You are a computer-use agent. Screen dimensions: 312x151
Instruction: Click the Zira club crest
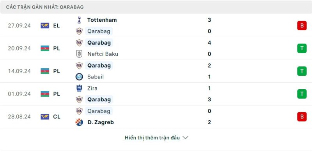point(79,88)
